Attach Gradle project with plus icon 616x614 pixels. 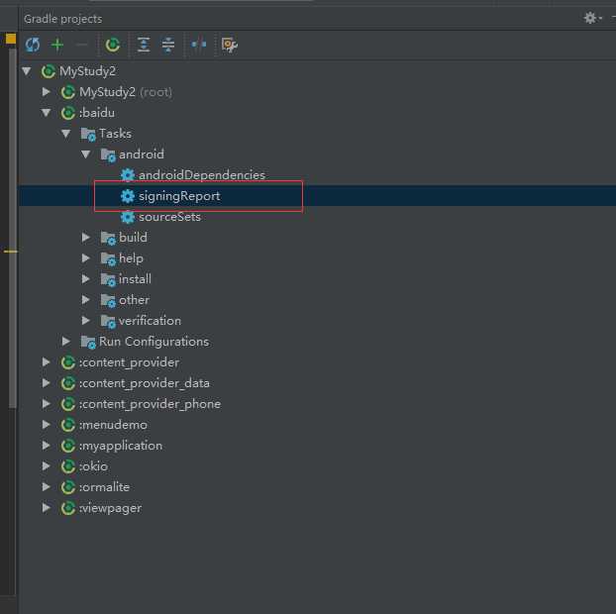click(x=57, y=45)
